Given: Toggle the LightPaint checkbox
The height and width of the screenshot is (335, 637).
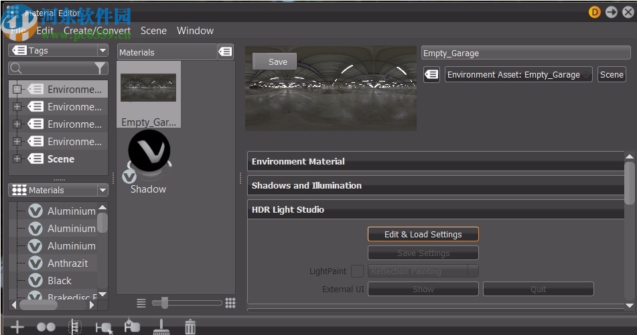Looking at the screenshot, I should (x=357, y=271).
